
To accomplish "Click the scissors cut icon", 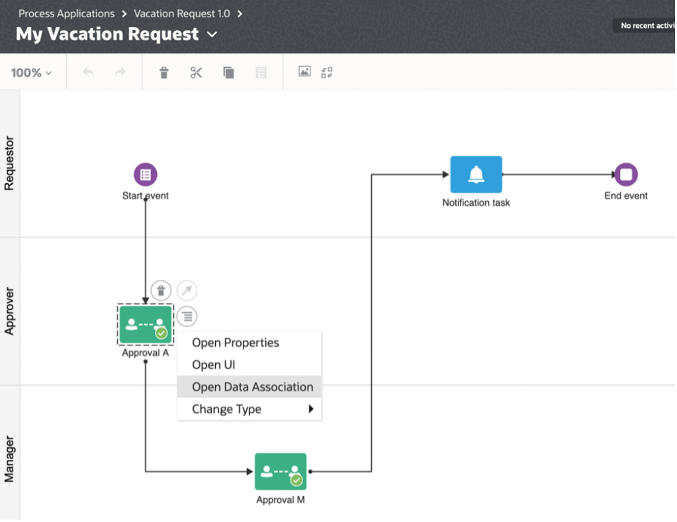I will pyautogui.click(x=196, y=73).
